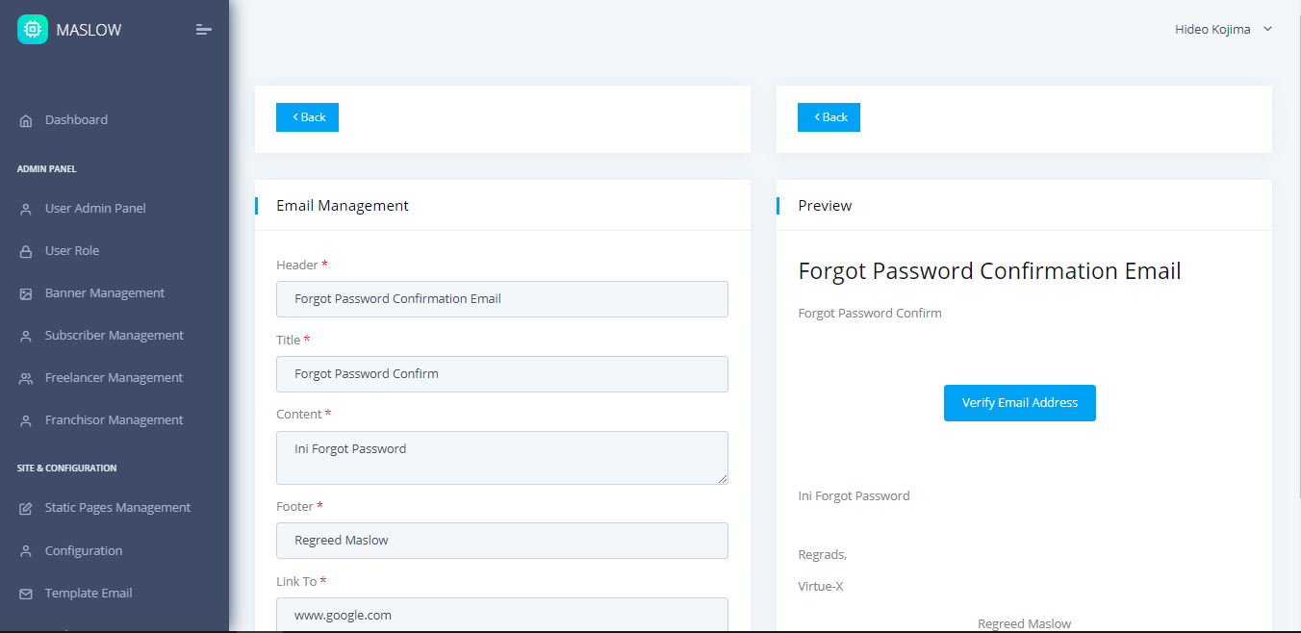This screenshot has height=633, width=1301.
Task: Click the Template Email envelope icon
Action: coord(26,595)
